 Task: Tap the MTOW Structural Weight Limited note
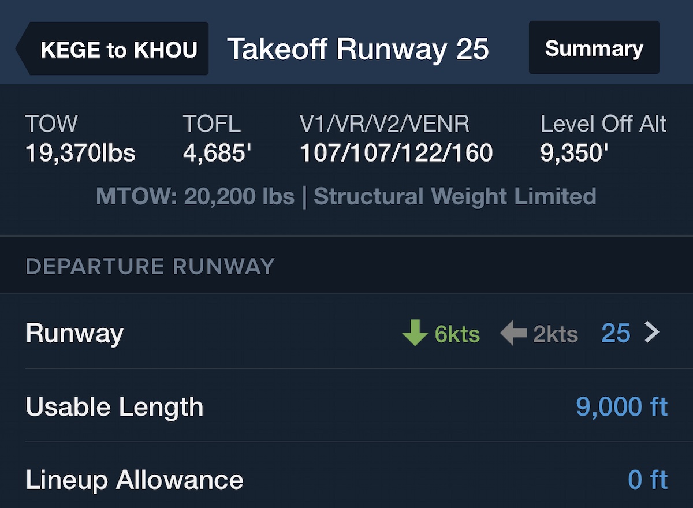346,197
